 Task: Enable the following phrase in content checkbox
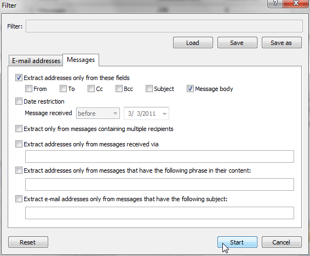tap(19, 170)
